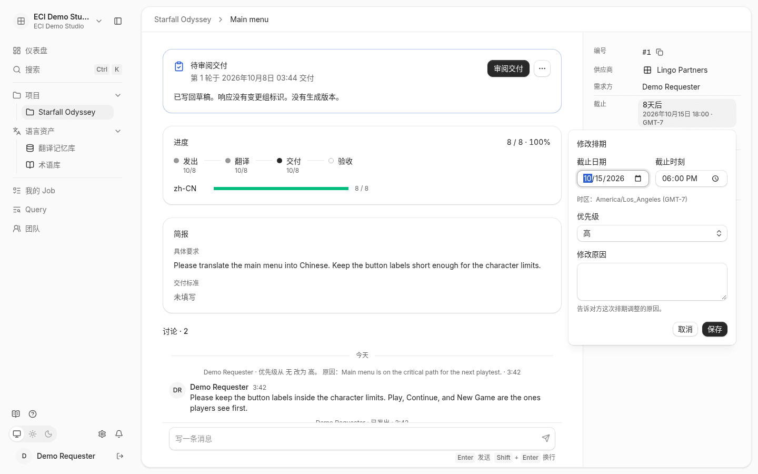Collapse the 语言资产 section chevron

(x=118, y=131)
